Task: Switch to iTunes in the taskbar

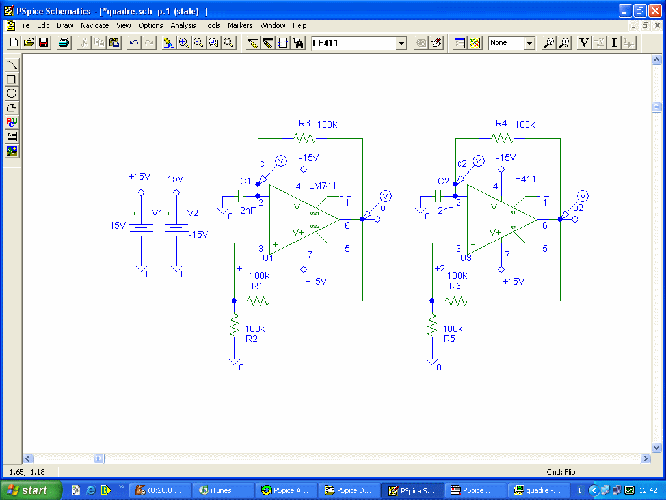Action: 223,490
